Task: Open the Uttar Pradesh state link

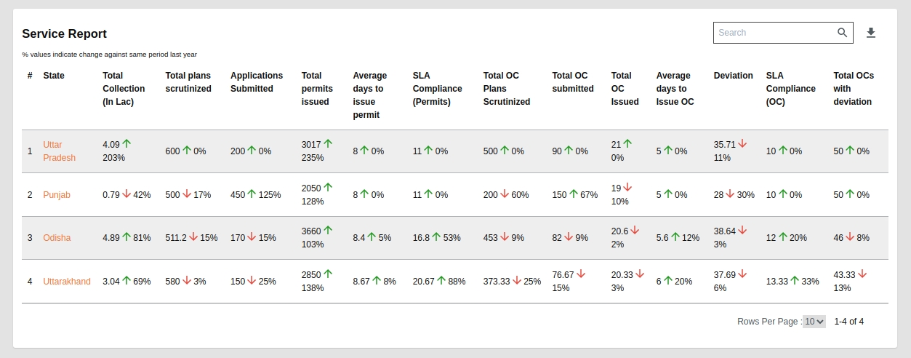Action: tap(59, 151)
